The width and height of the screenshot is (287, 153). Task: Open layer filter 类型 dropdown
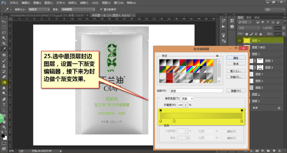[x=245, y=22]
